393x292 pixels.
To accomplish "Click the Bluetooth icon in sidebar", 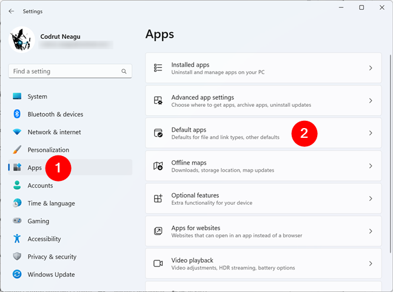I will pos(17,114).
